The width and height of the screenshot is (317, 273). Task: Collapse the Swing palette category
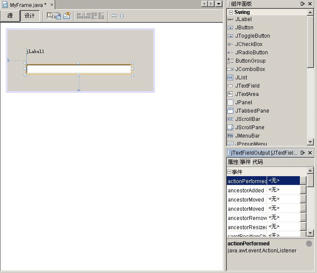(x=231, y=12)
